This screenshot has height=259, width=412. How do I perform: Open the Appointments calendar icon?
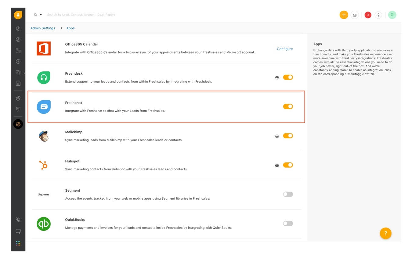[x=18, y=83]
